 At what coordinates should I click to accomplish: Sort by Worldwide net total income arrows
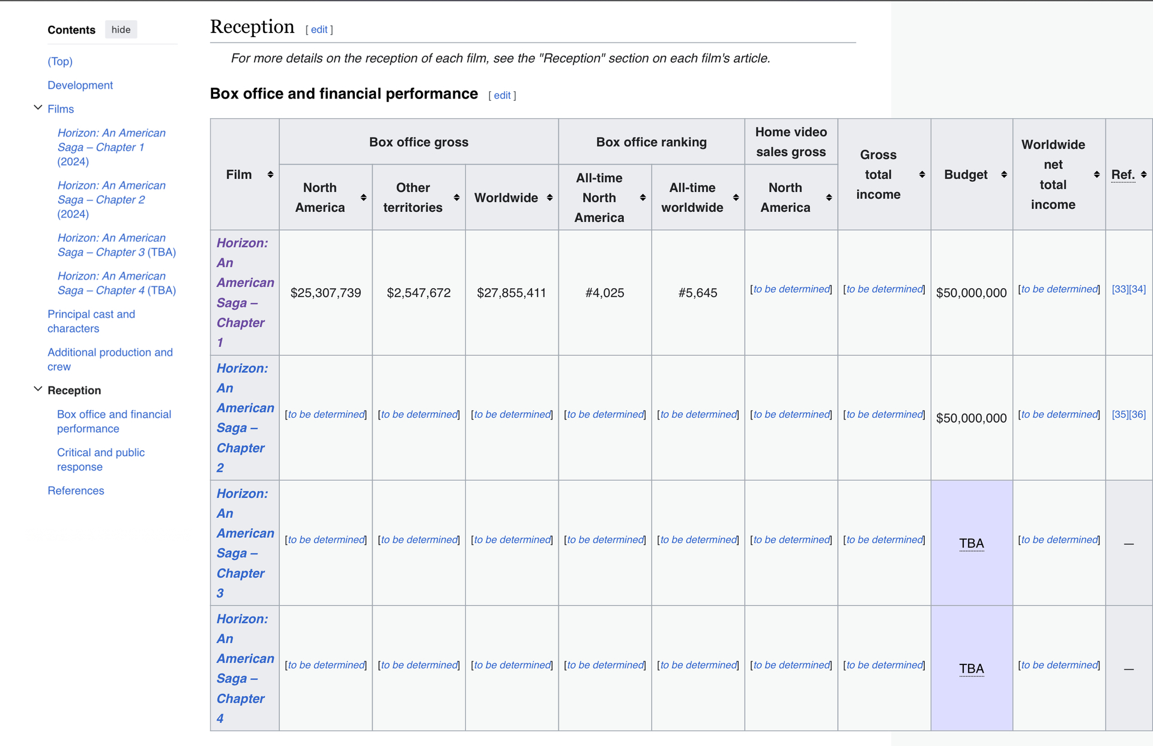(1097, 175)
